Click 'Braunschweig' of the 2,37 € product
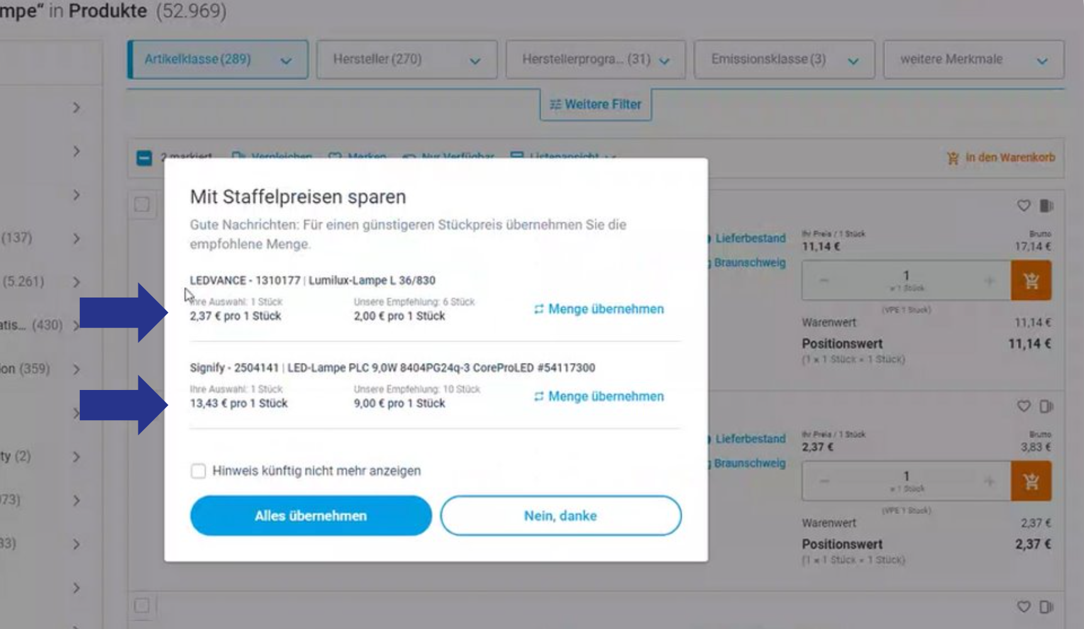 coord(749,463)
